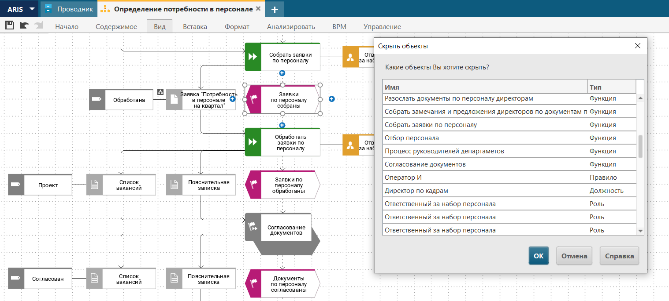Click the tag icon of 'Обработана' status
The image size is (669, 301).
[97, 100]
